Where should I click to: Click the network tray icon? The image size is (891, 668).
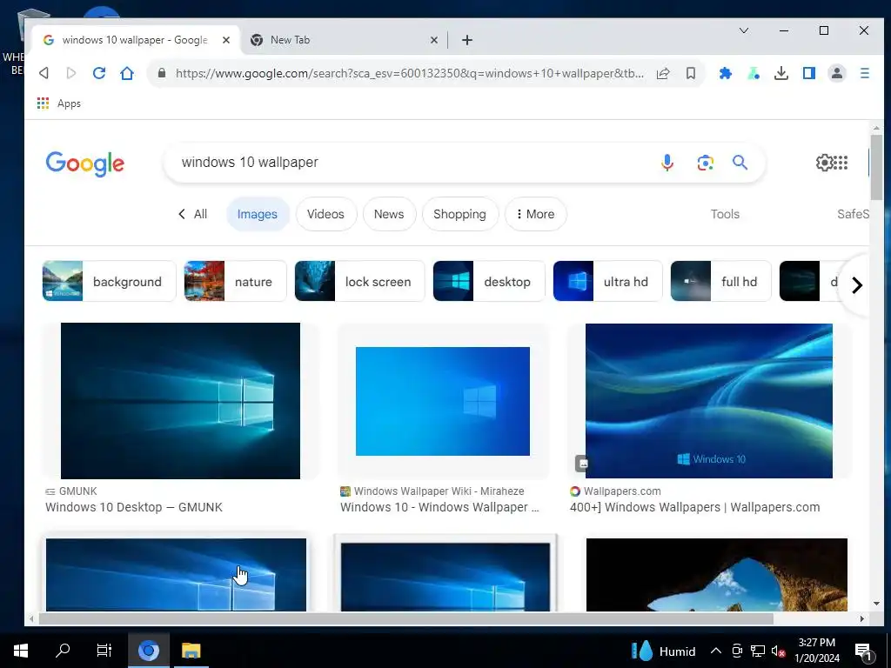[758, 651]
